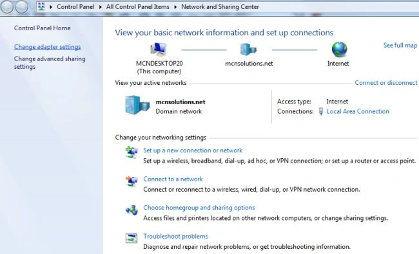Click the Troubleshoot problems icon
Viewport: 419px width, 254px height.
132,238
